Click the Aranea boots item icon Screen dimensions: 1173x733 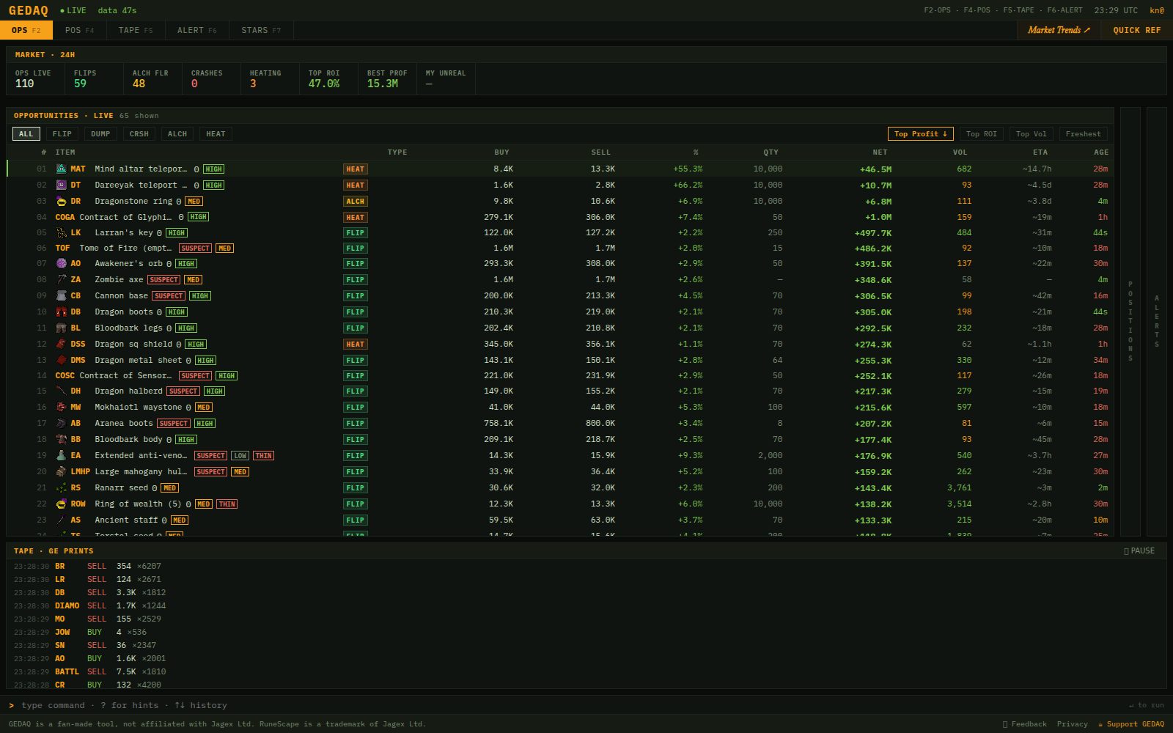(62, 423)
